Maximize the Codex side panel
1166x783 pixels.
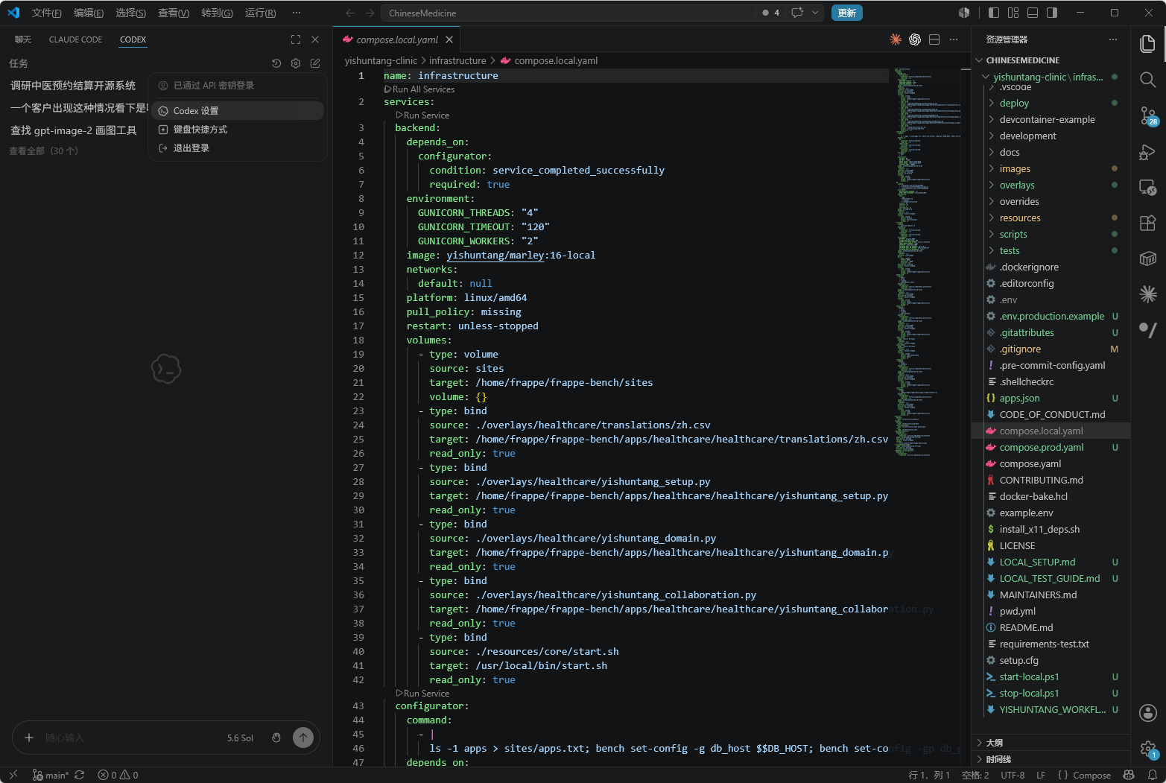[x=296, y=39]
